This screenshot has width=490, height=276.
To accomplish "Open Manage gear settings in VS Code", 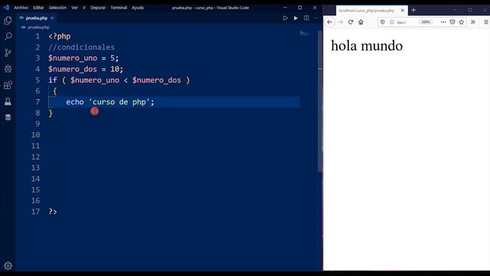I will 8,266.
